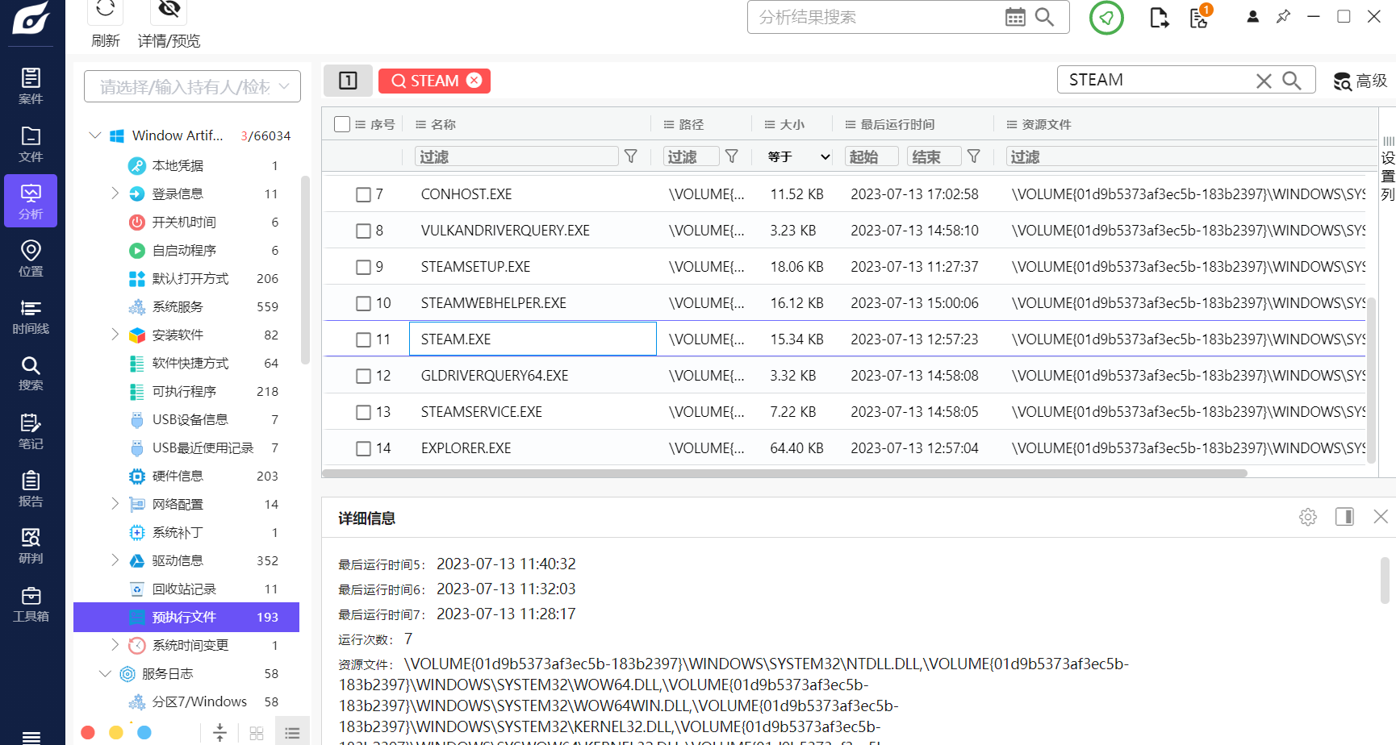The width and height of the screenshot is (1396, 745).
Task: Open the 报告 (Report) sidebar section
Action: (31, 489)
